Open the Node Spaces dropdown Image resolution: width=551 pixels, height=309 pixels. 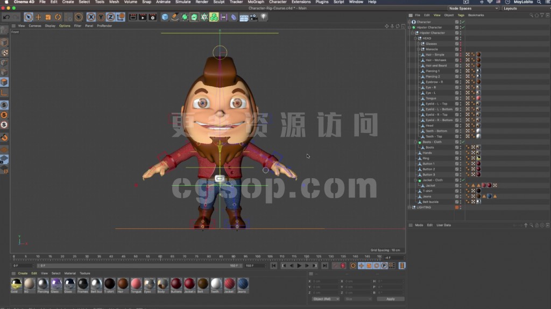(x=473, y=9)
